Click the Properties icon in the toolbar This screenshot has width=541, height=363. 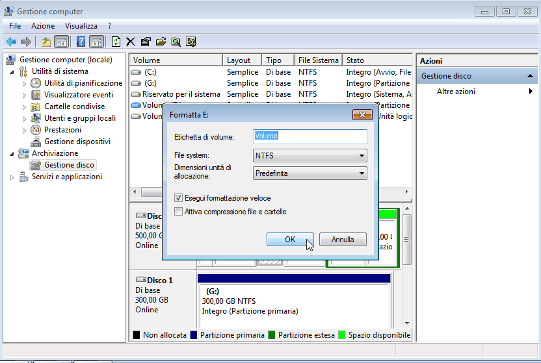(146, 42)
